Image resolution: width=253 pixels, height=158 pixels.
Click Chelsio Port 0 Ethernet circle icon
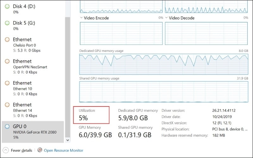[x=7, y=39]
